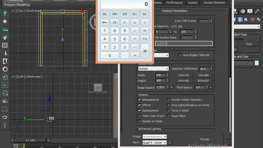Click the Aperture Width spinner arrows
The width and height of the screenshot is (263, 148).
(x=211, y=69)
